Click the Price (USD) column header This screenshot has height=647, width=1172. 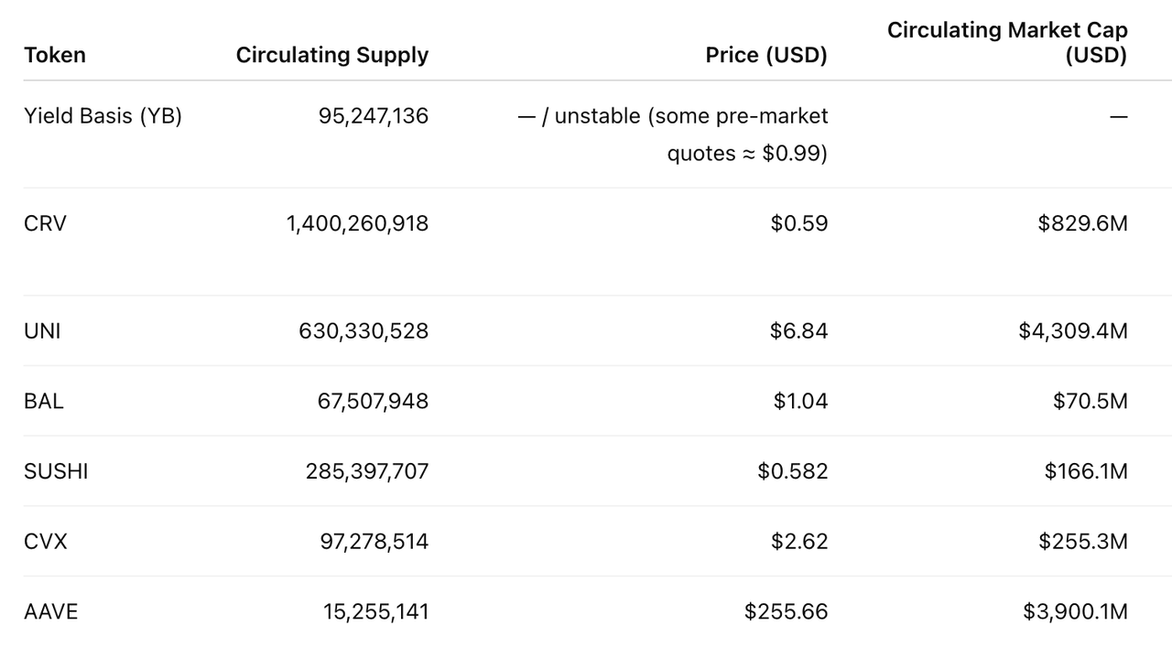coord(765,55)
